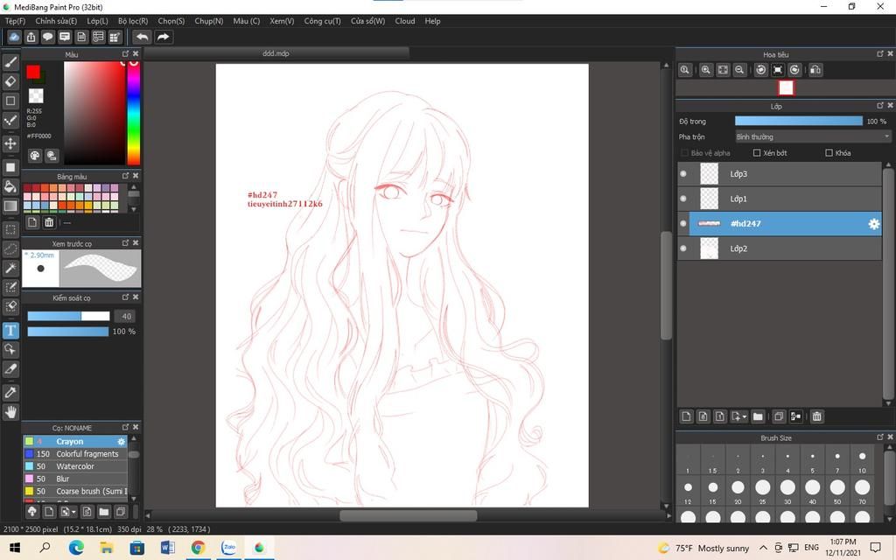Screen dimensions: 896x560
Task: Undock the Màu color panel
Action: click(x=125, y=53)
